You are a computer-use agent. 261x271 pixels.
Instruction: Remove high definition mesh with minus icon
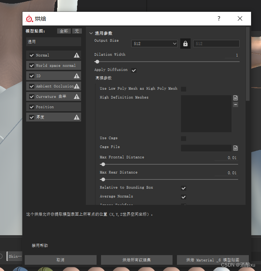(236, 104)
